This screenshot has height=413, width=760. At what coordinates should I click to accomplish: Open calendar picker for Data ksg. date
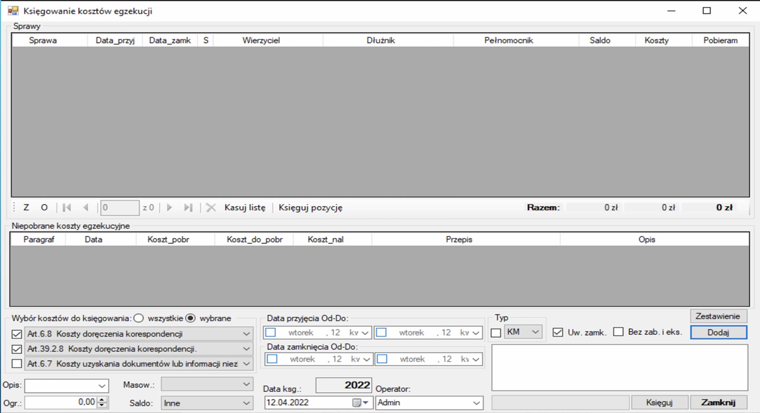click(x=360, y=403)
